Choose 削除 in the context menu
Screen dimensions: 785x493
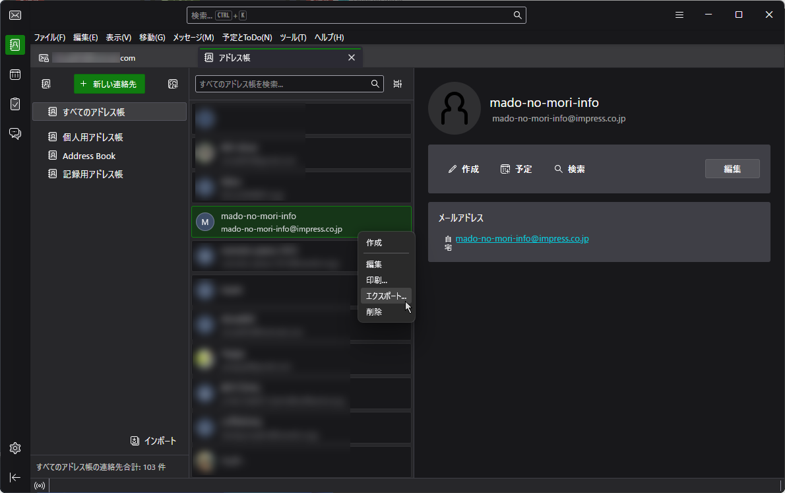point(386,312)
